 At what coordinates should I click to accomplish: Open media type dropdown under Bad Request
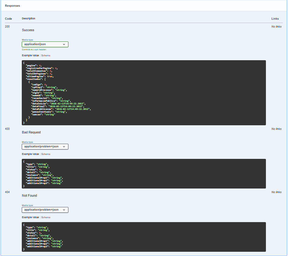[x=45, y=147]
